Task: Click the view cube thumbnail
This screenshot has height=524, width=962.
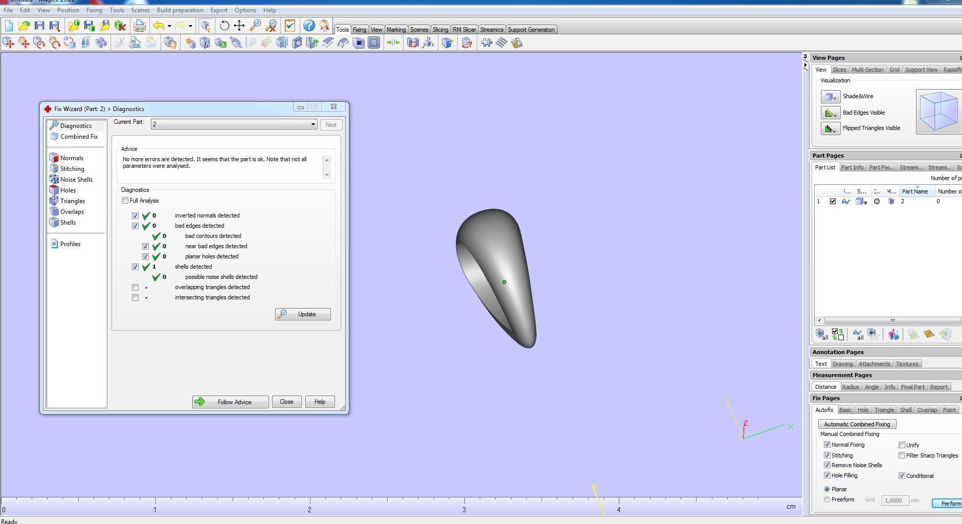Action: pyautogui.click(x=939, y=112)
